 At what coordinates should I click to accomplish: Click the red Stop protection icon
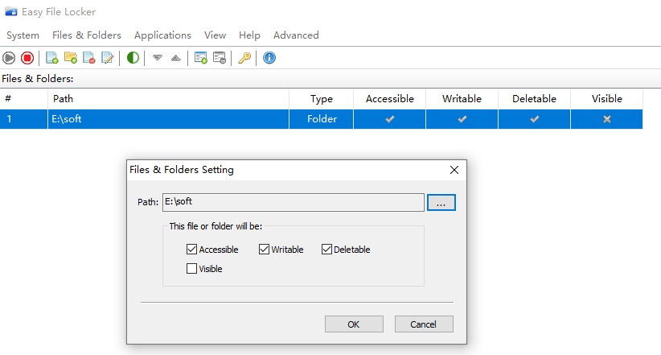tap(27, 58)
